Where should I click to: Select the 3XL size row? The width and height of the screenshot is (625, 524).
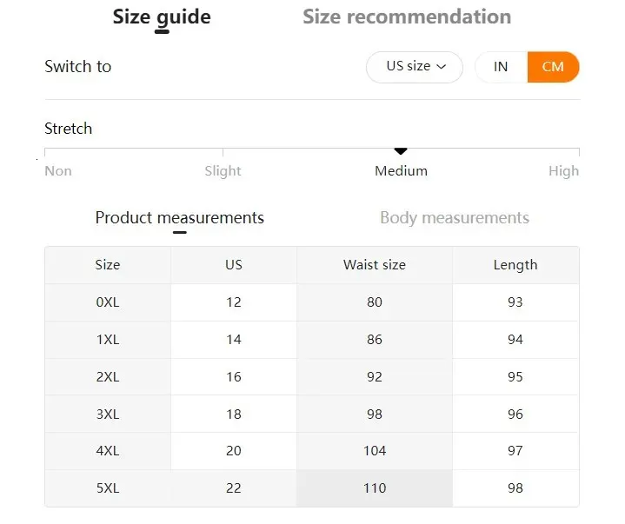(312, 414)
